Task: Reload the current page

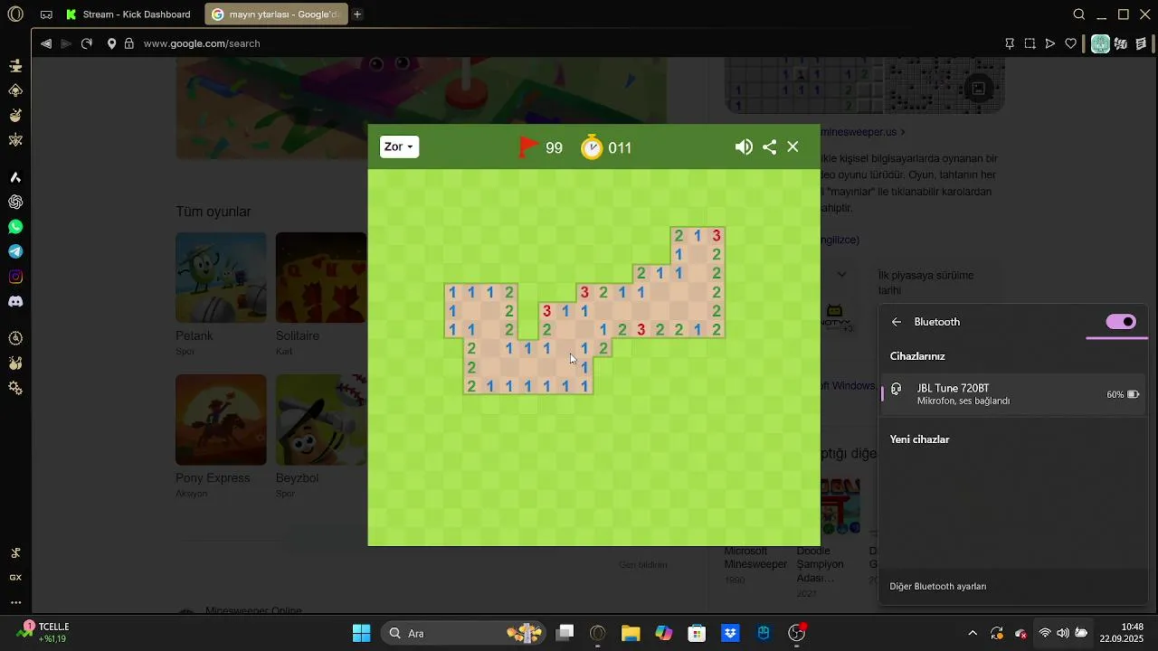Action: (x=87, y=43)
